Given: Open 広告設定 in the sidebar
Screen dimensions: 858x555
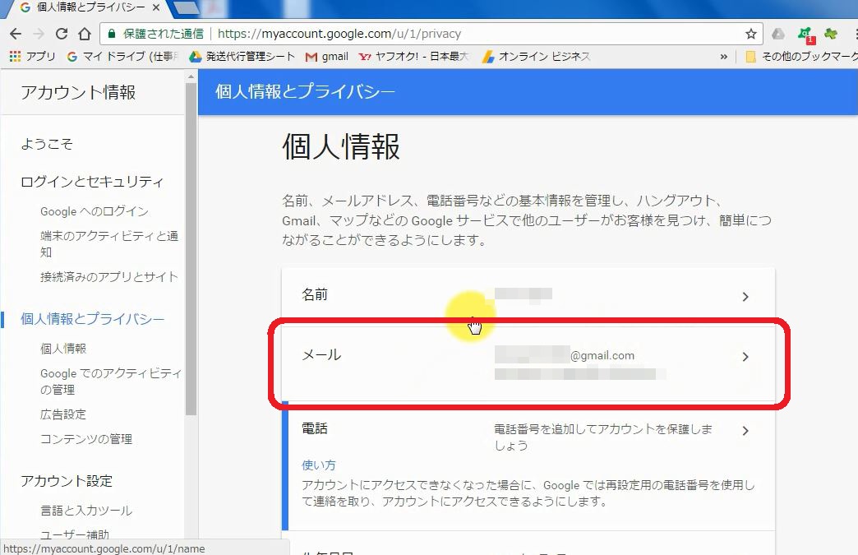Looking at the screenshot, I should 63,414.
